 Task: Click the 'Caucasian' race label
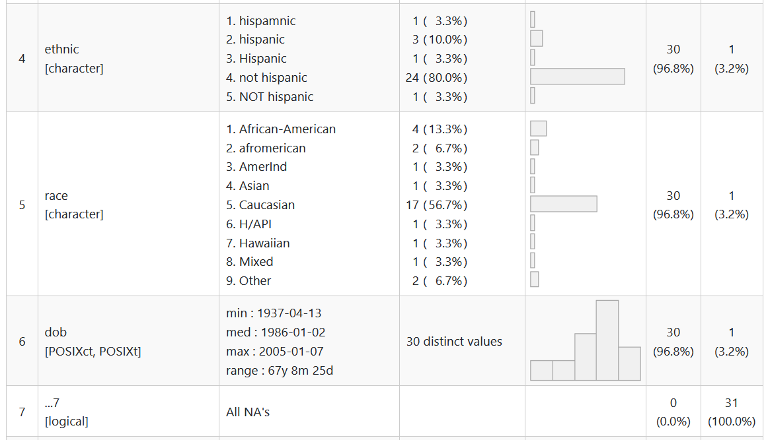point(266,205)
